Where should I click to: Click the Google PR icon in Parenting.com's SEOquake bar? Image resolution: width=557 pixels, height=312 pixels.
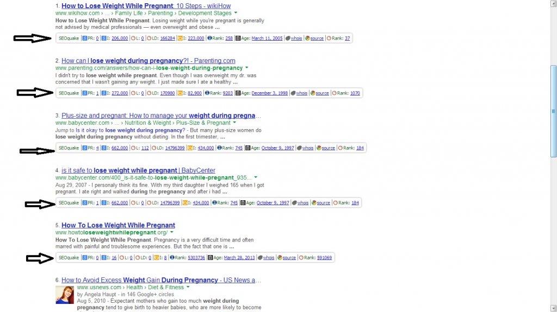84,93
